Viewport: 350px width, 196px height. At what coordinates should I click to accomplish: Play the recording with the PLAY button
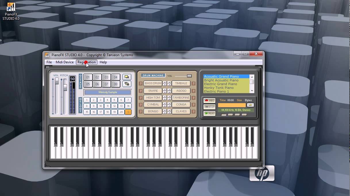(x=209, y=113)
